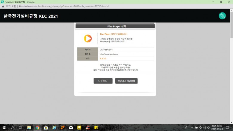233x131 pixels.
Task: Open Microsoft Store from the taskbar
Action: [46, 127]
